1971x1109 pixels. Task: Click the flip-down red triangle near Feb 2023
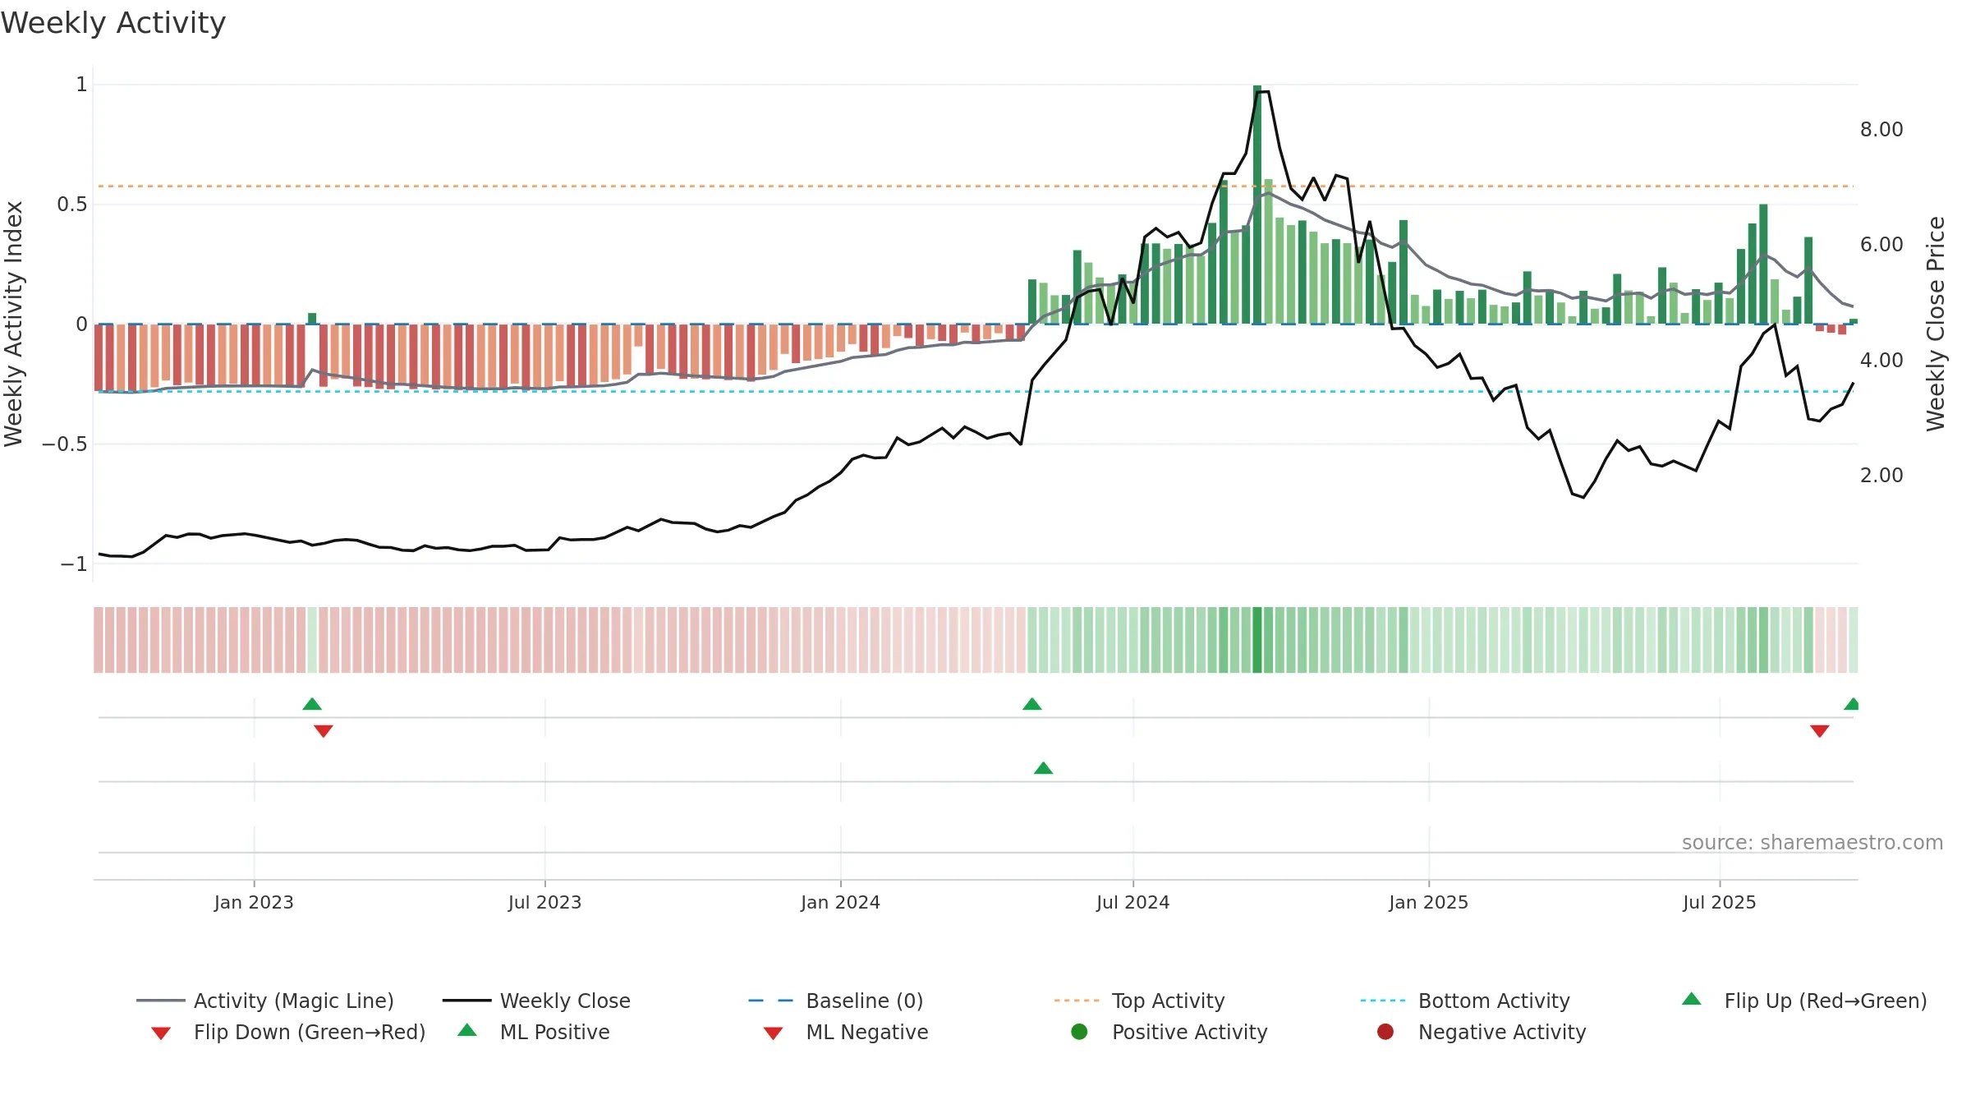(x=324, y=731)
